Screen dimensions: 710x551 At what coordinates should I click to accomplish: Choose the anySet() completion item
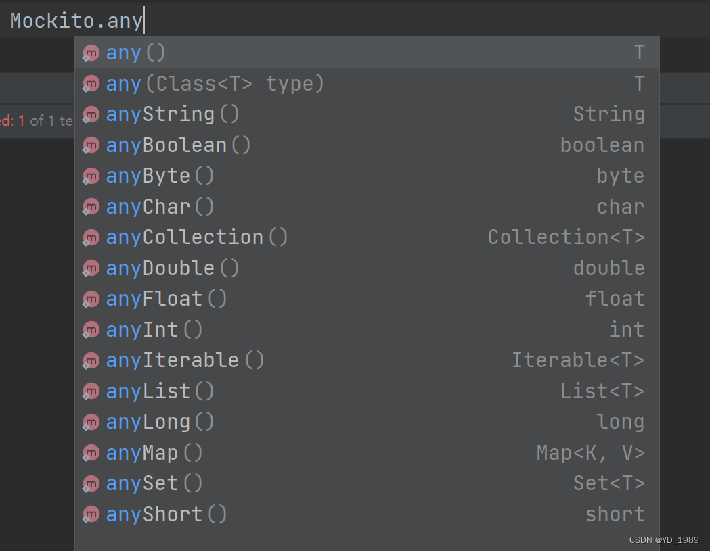pyautogui.click(x=154, y=483)
